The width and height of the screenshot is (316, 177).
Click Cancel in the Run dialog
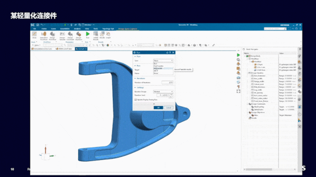[168, 108]
